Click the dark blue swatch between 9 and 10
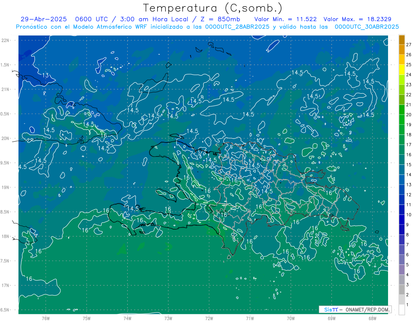The width and height of the screenshot is (418, 323). point(402,220)
